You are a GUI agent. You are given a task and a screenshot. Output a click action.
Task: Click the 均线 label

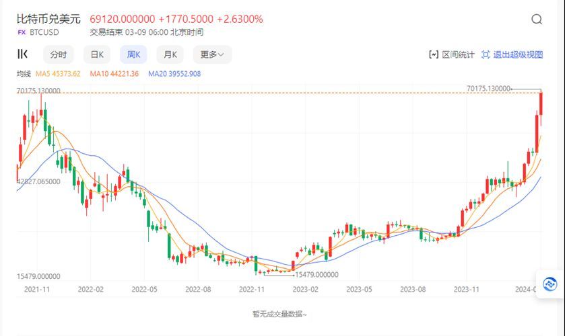point(24,74)
